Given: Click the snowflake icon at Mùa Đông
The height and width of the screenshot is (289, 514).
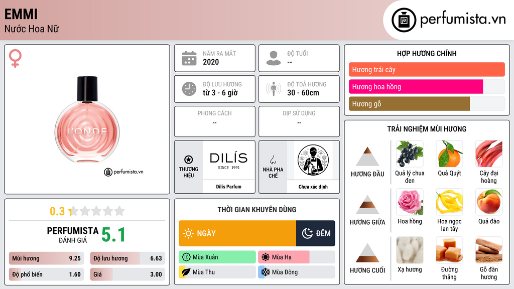Looking at the screenshot, I should (x=266, y=272).
